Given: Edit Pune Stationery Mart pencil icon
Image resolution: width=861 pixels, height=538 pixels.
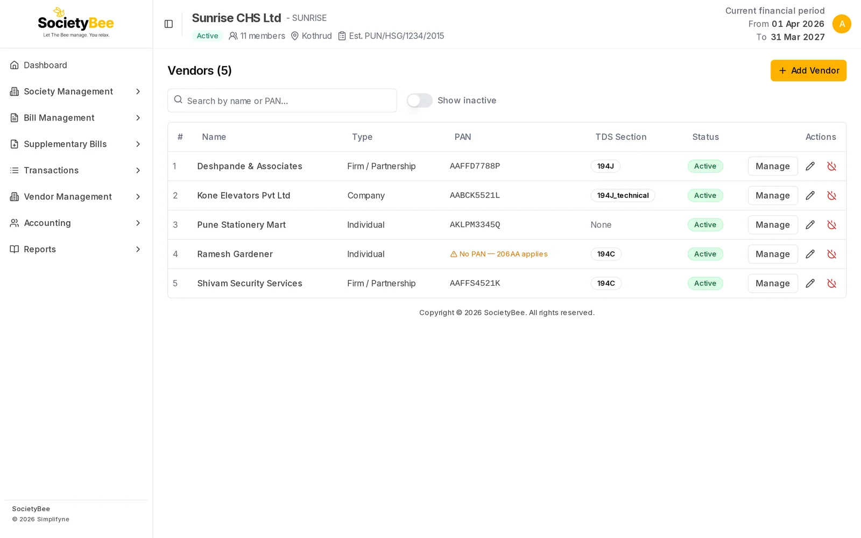Looking at the screenshot, I should pos(810,225).
